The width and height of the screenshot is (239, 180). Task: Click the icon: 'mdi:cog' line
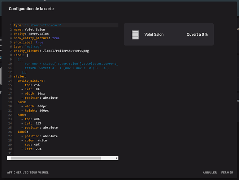tap(27, 46)
